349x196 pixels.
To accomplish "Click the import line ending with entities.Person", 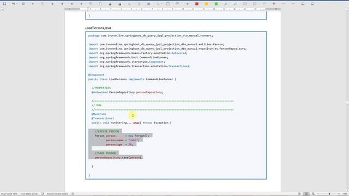I will [157, 44].
